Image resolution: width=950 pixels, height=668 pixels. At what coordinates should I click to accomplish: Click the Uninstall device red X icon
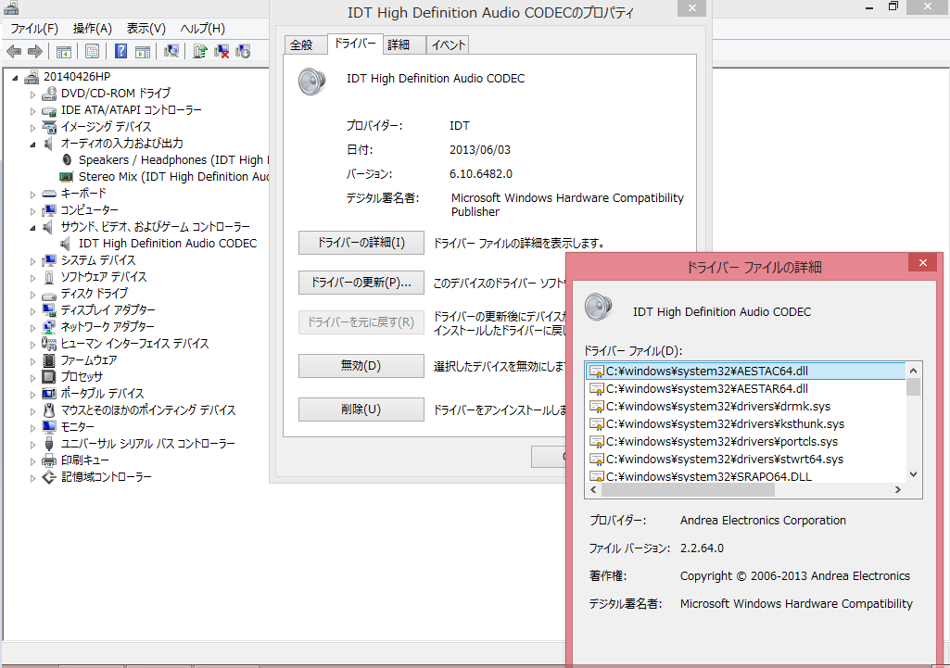222,52
